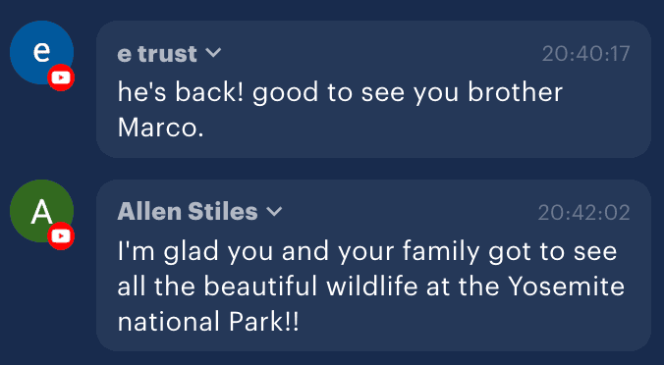Click empty area of e trust message bubble
The width and height of the screenshot is (664, 365).
click(x=423, y=129)
